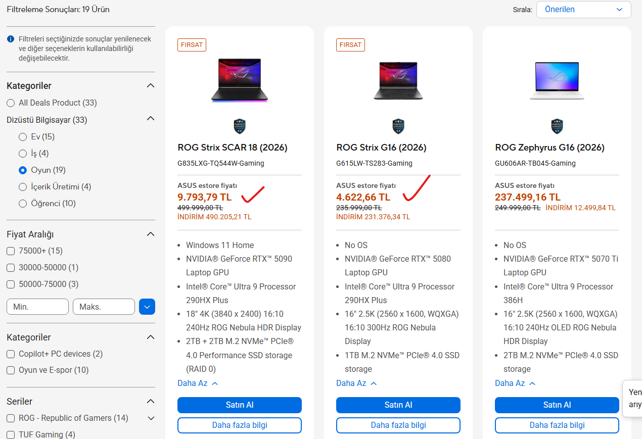Select the Öğrenci (10) radio option
The width and height of the screenshot is (642, 439).
pos(23,203)
